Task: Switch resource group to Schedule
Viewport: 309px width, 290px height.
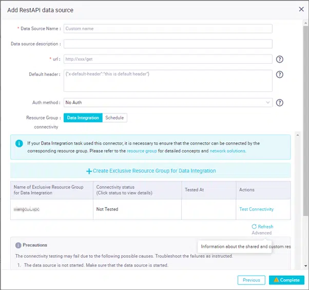Action: (x=114, y=118)
